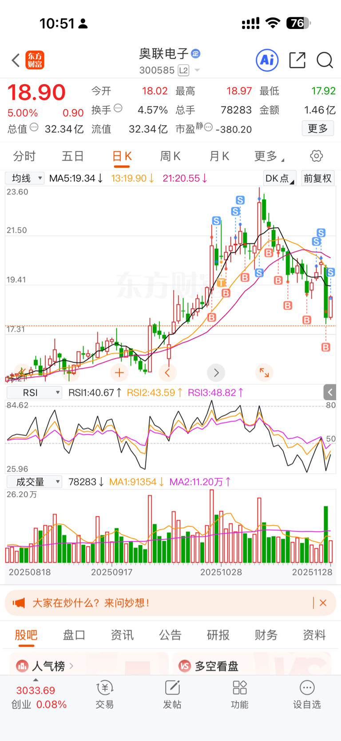This screenshot has width=341, height=741.
Task: Collapse side panel with gray chevron
Action: [329, 393]
